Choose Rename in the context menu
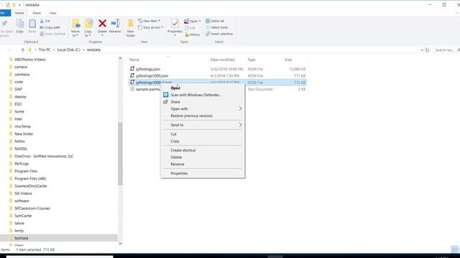Screen dimensions: 460x258 pos(203,164)
